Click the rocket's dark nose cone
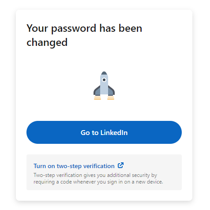Viewport: 210px width, 210px height. click(x=104, y=73)
